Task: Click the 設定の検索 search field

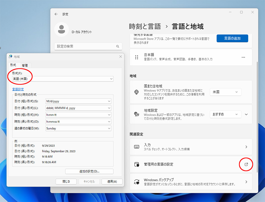Action: click(x=88, y=46)
